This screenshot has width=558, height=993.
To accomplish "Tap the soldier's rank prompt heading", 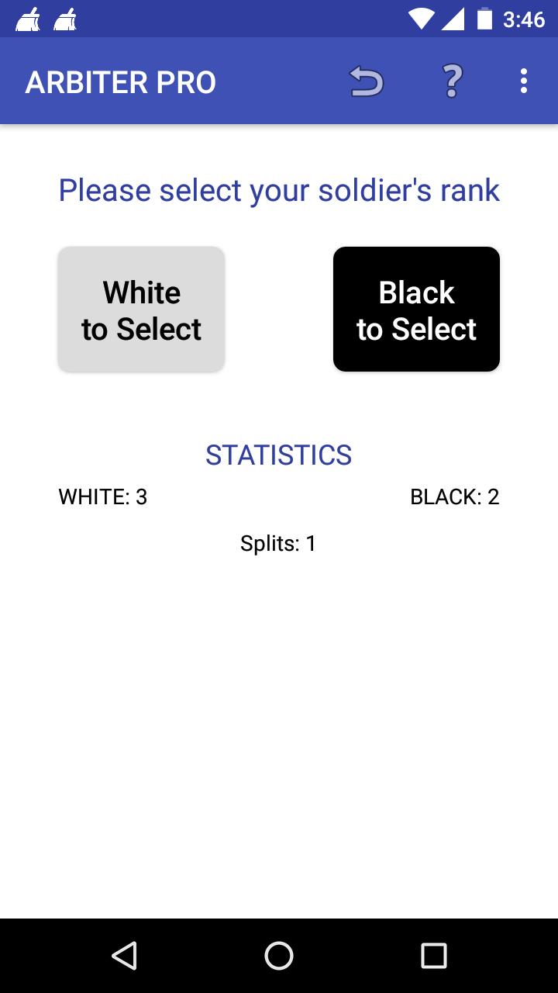I will [279, 190].
